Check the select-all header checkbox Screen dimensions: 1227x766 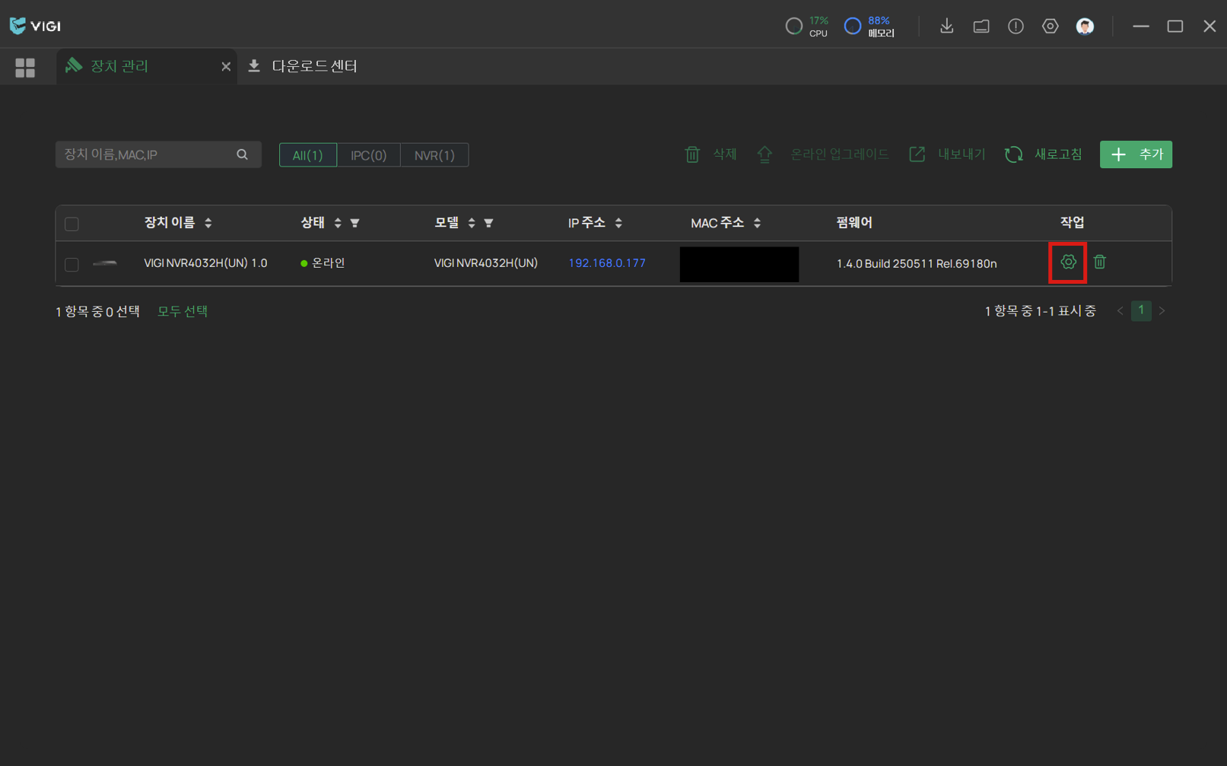(72, 224)
